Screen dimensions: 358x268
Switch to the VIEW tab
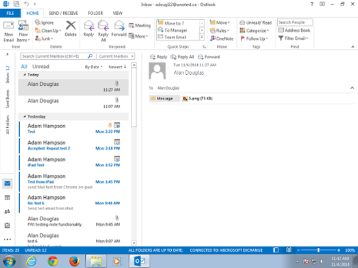coord(118,13)
